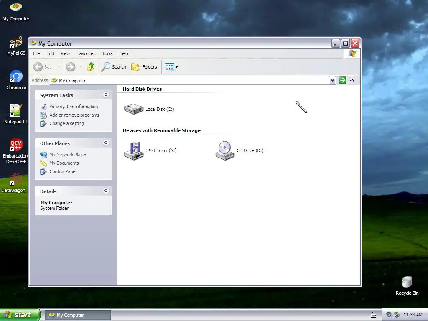Select the MyPal 68 desktop shortcut
This screenshot has width=428, height=321.
tap(16, 46)
